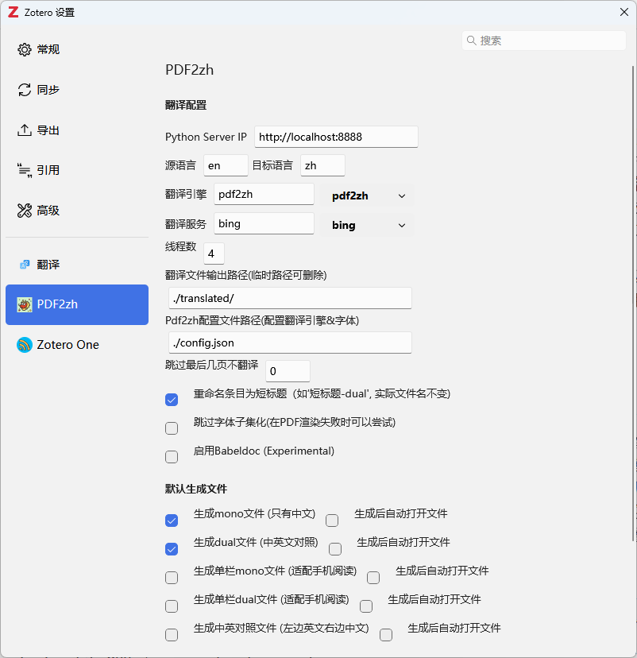Click the ./config.json path field

coord(290,343)
